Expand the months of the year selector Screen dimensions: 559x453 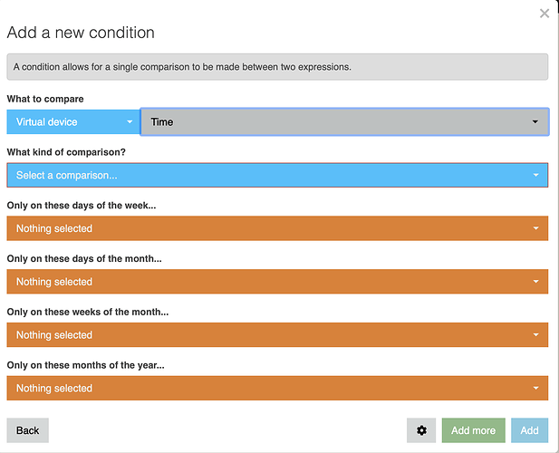pos(277,388)
